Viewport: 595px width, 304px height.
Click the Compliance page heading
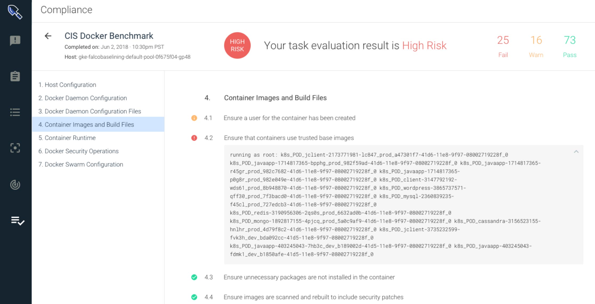click(x=66, y=10)
